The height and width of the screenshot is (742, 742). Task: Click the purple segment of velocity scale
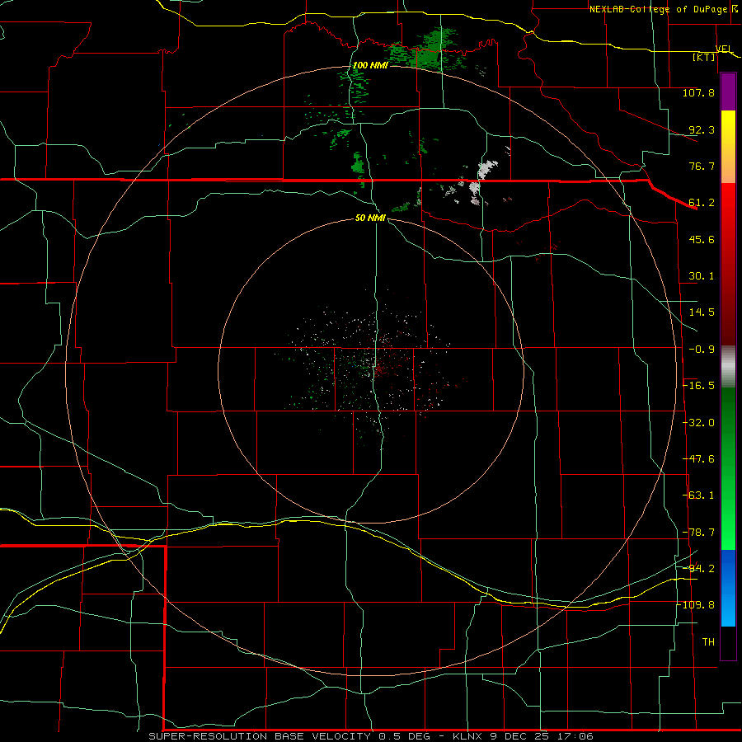pos(728,92)
